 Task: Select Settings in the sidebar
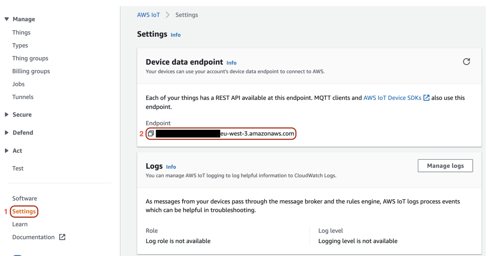pyautogui.click(x=24, y=212)
